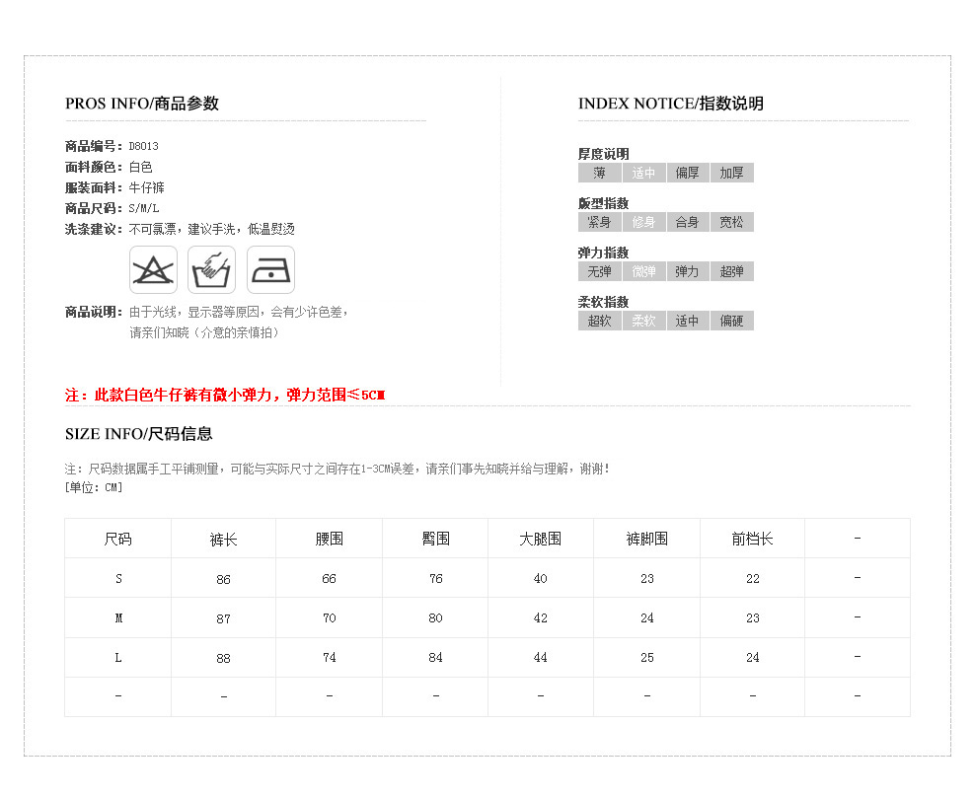Image resolution: width=975 pixels, height=797 pixels.
Task: Click hip value 84 in row L
Action: (x=435, y=658)
